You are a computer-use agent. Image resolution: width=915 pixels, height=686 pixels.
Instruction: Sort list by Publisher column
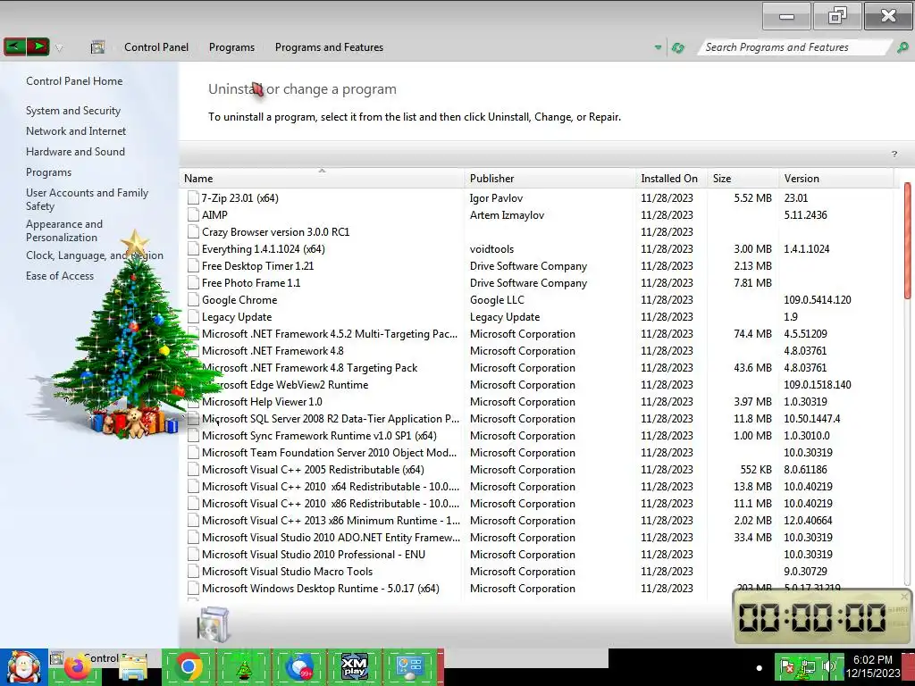[550, 179]
